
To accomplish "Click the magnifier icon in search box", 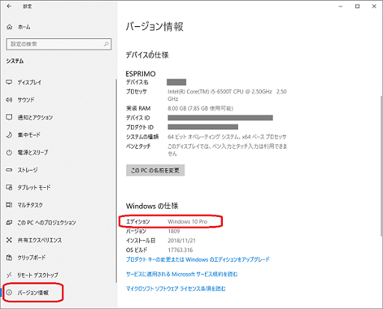I will (106, 44).
